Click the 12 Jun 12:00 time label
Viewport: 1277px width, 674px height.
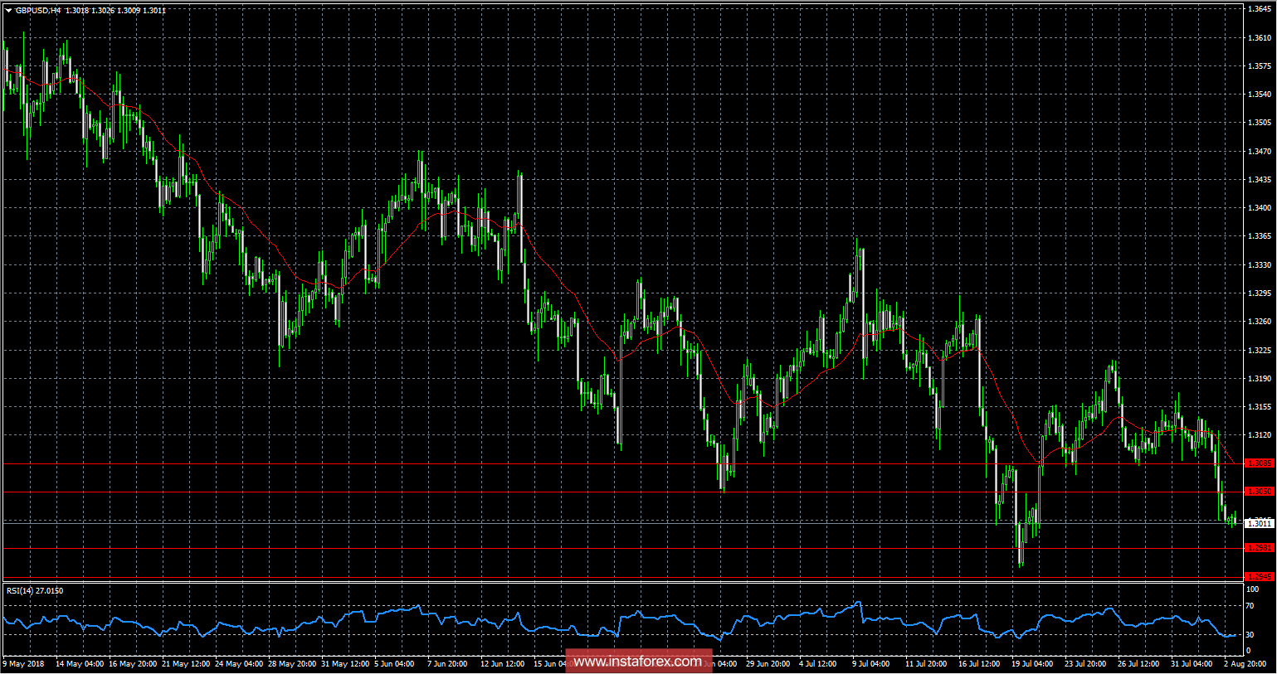point(503,664)
